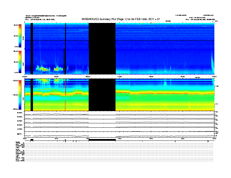Click the TNR panel color scale bar
Image resolution: width=231 pixels, height=178 pixels.
click(x=20, y=95)
